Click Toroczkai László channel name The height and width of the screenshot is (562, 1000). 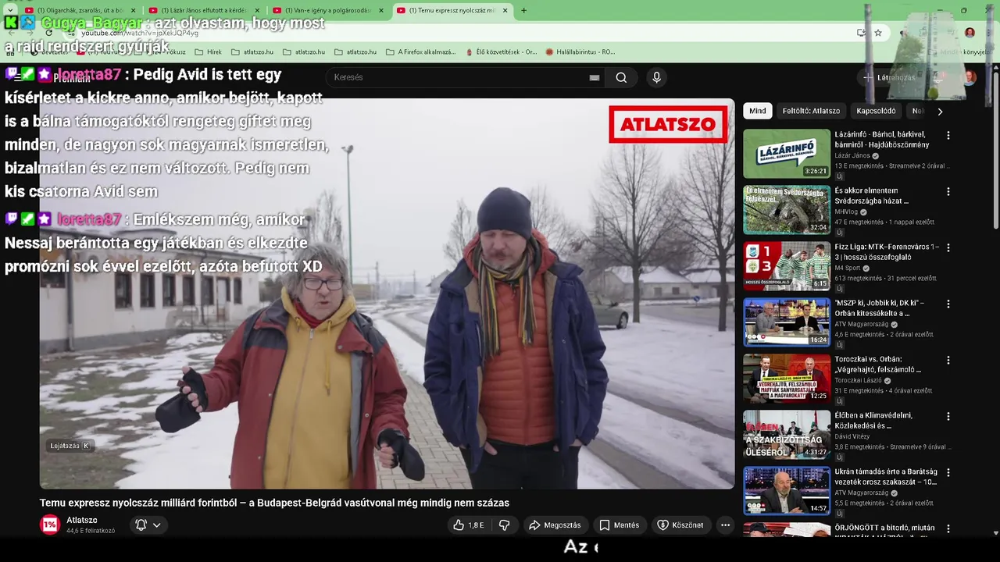coord(858,380)
